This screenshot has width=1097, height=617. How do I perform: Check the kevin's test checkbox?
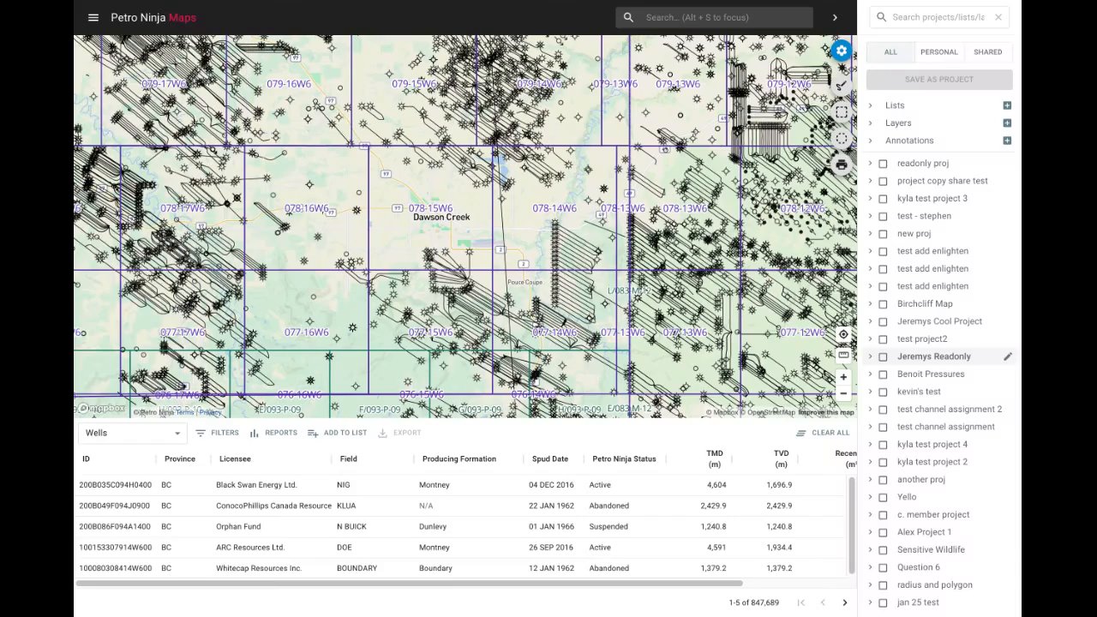pos(883,392)
